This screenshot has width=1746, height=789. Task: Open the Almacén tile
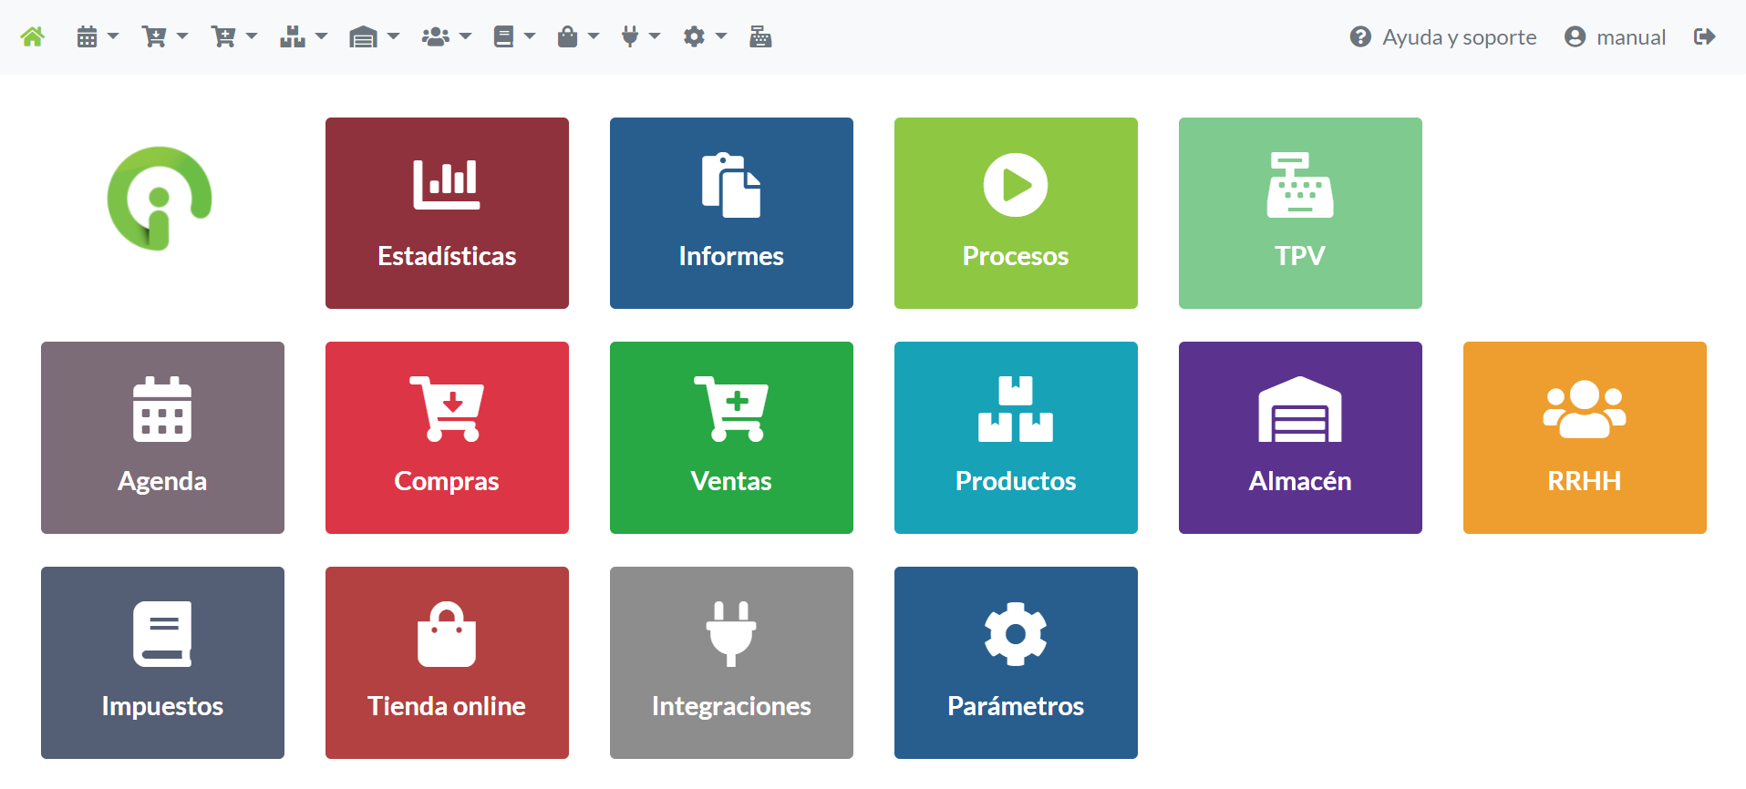coord(1300,437)
